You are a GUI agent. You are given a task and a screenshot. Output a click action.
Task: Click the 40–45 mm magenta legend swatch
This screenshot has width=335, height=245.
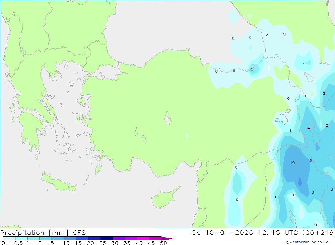143,238
